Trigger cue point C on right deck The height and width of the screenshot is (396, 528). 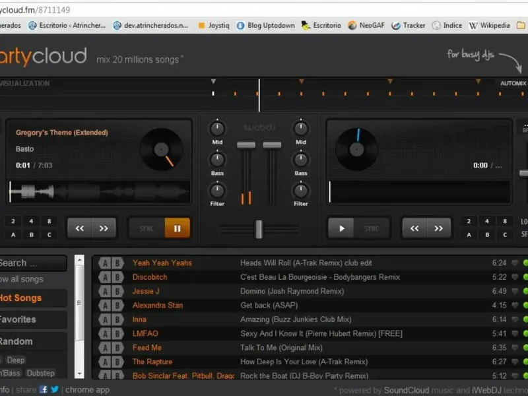505,235
